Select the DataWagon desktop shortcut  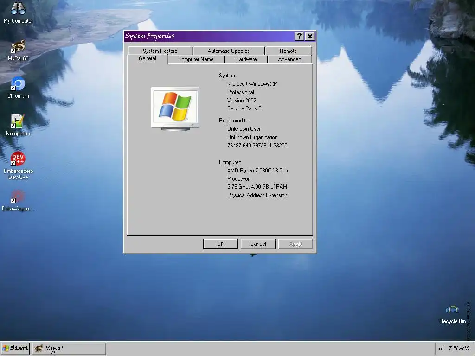pos(18,200)
